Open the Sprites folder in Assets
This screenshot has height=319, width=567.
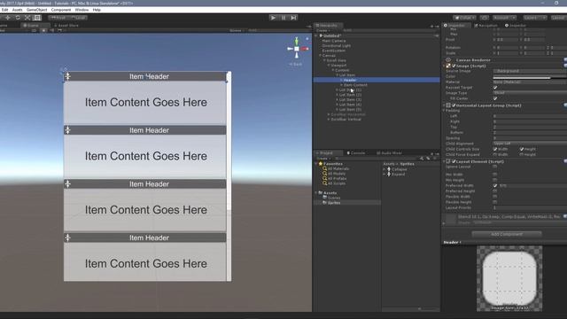pyautogui.click(x=331, y=203)
